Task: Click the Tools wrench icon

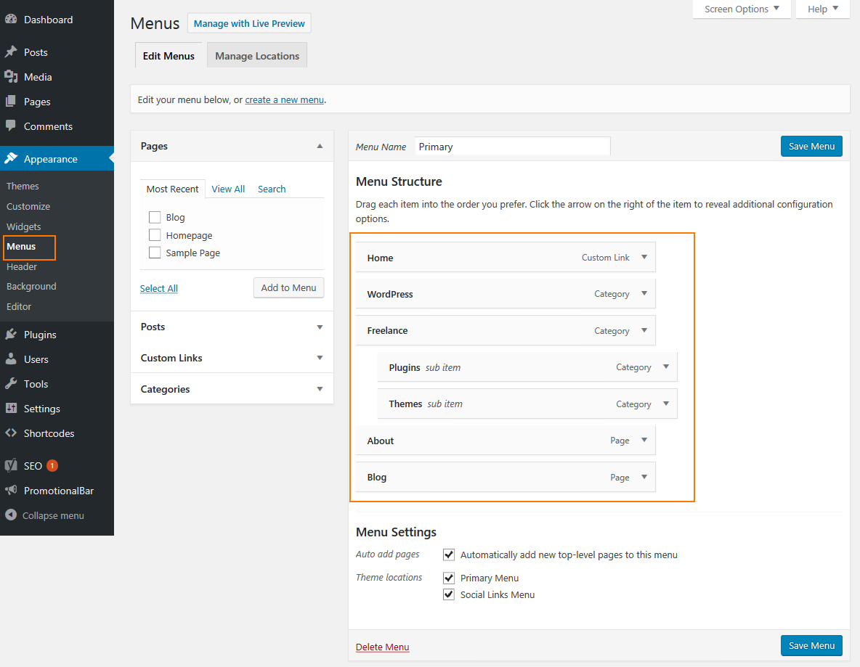Action: coord(11,384)
